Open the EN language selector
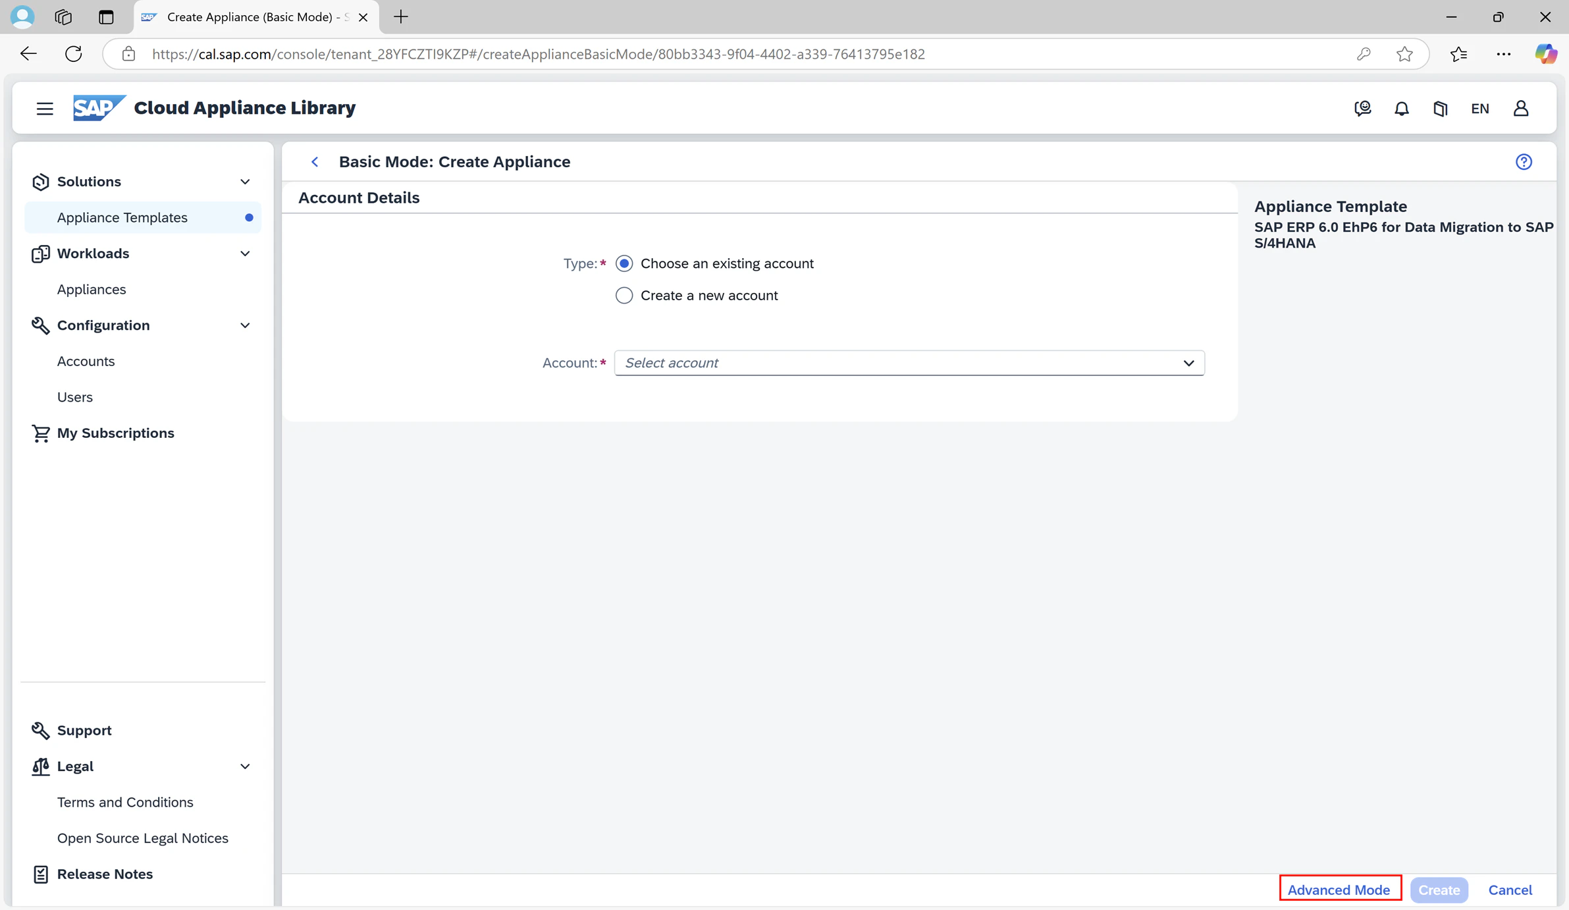The image size is (1569, 910). tap(1480, 109)
